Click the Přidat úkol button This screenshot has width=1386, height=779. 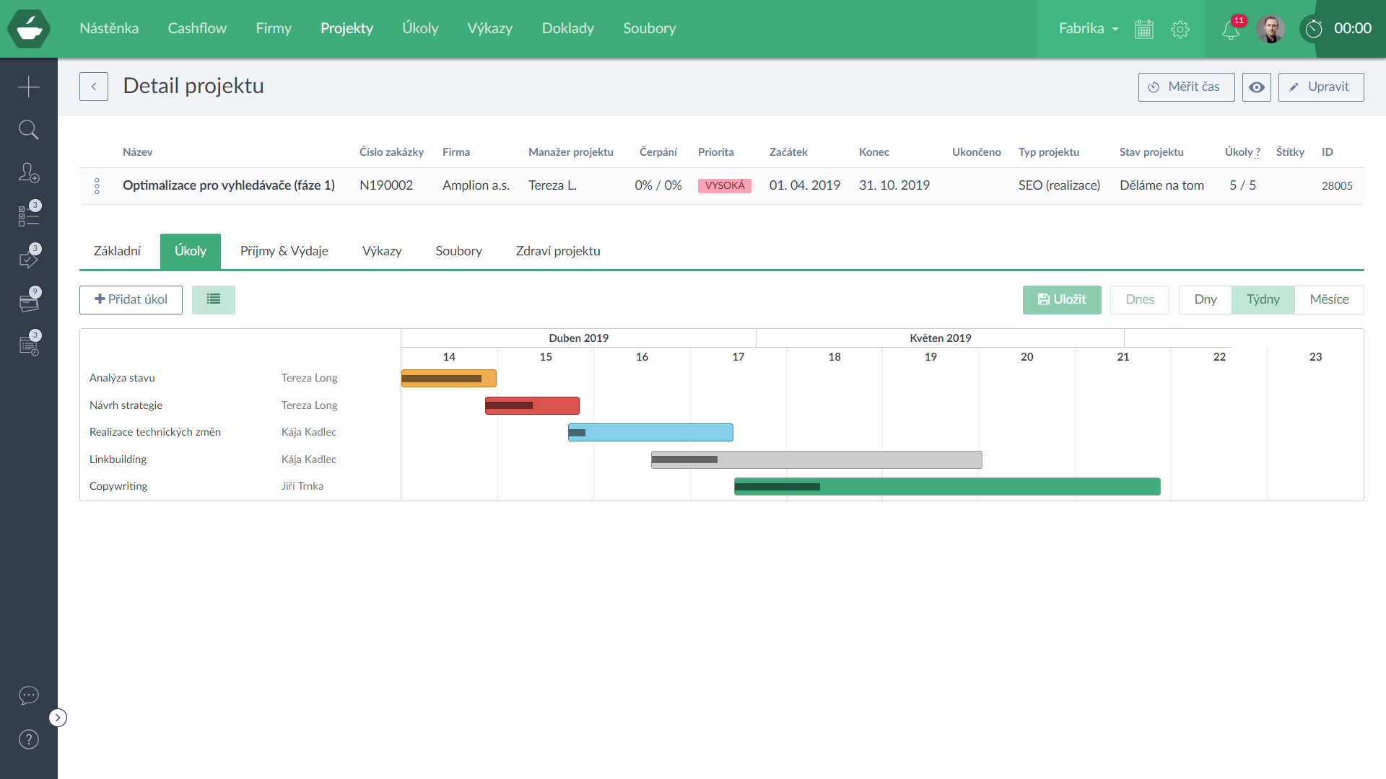131,299
